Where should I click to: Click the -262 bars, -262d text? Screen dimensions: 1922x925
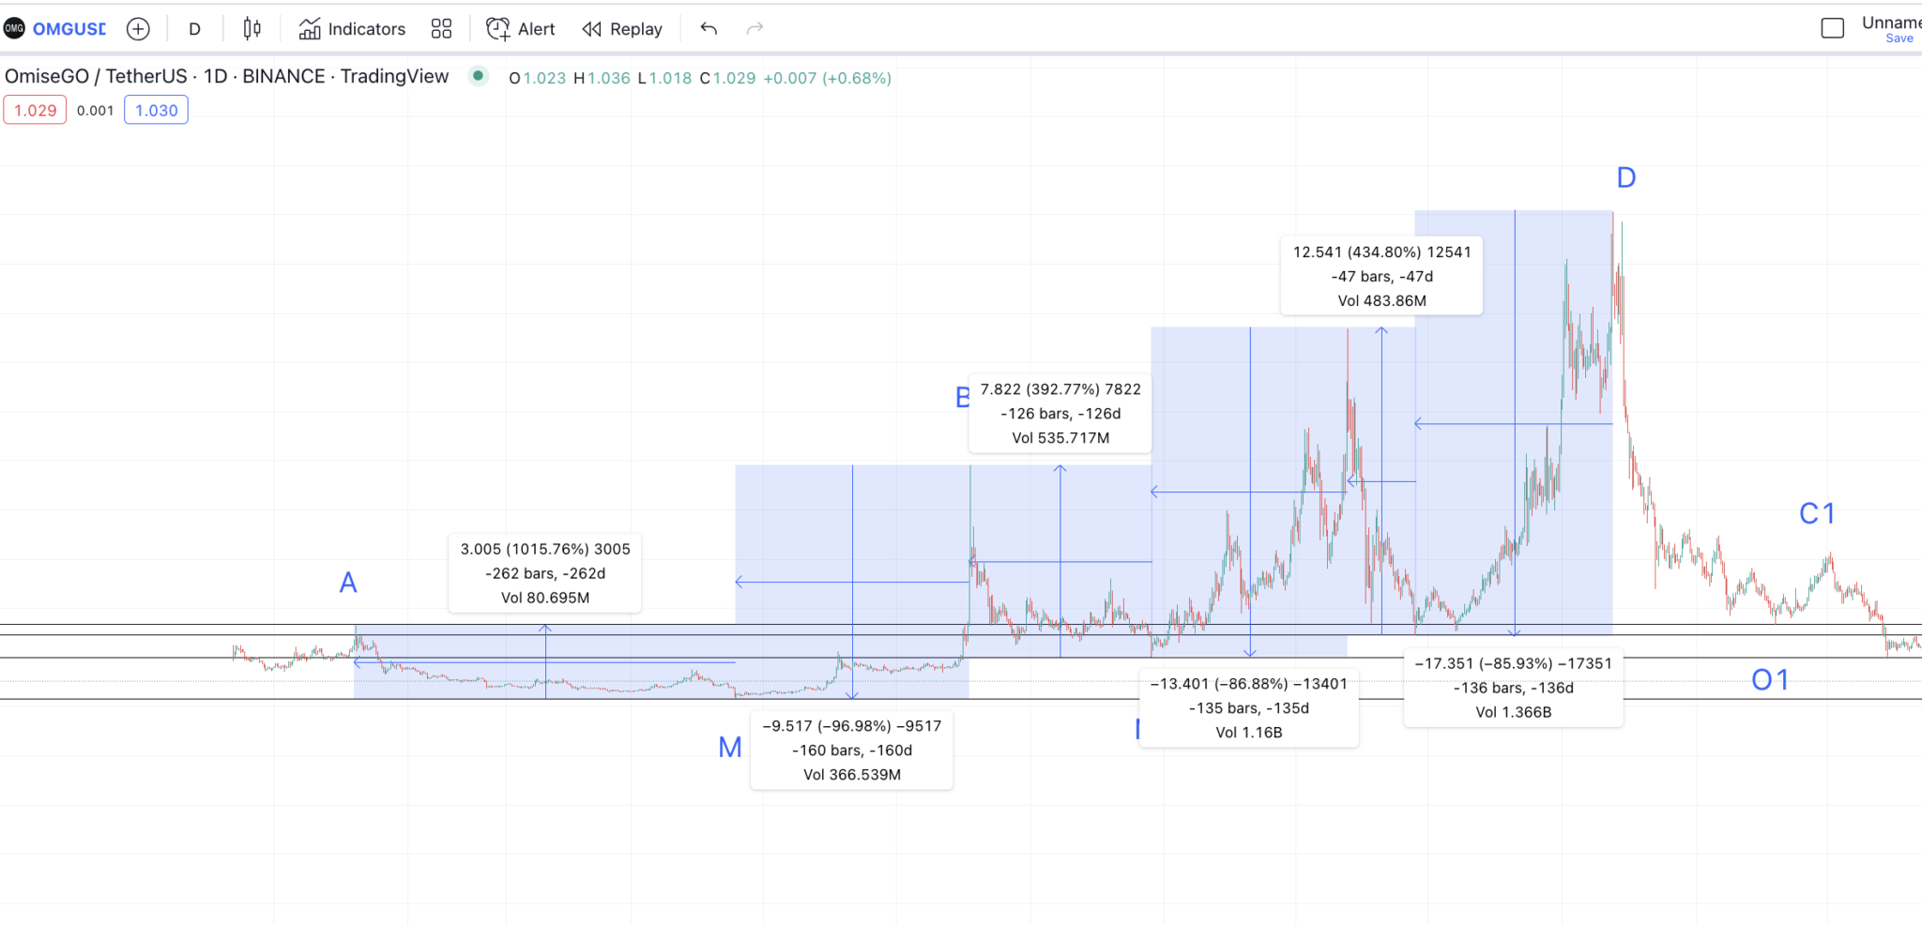tap(545, 573)
